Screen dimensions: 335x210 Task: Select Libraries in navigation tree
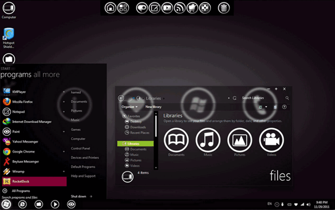(136, 143)
